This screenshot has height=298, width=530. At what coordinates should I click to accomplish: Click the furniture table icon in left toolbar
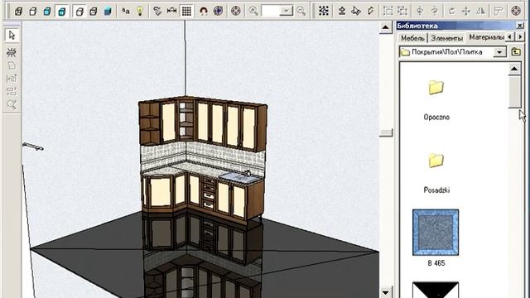[12, 52]
